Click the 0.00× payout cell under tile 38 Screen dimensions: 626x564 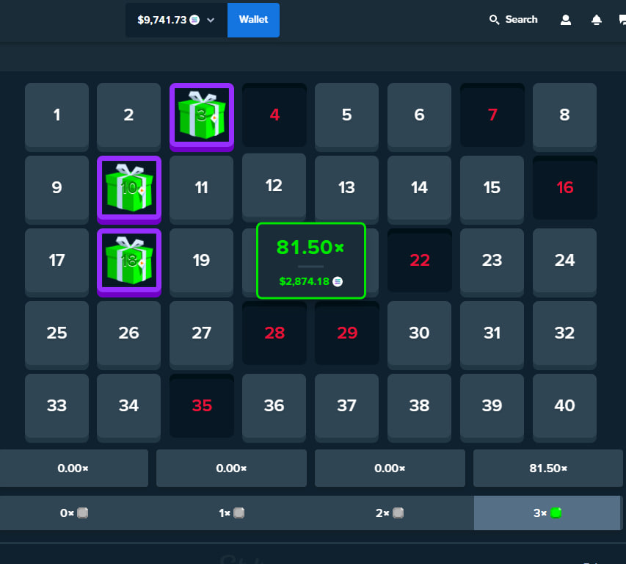[390, 468]
